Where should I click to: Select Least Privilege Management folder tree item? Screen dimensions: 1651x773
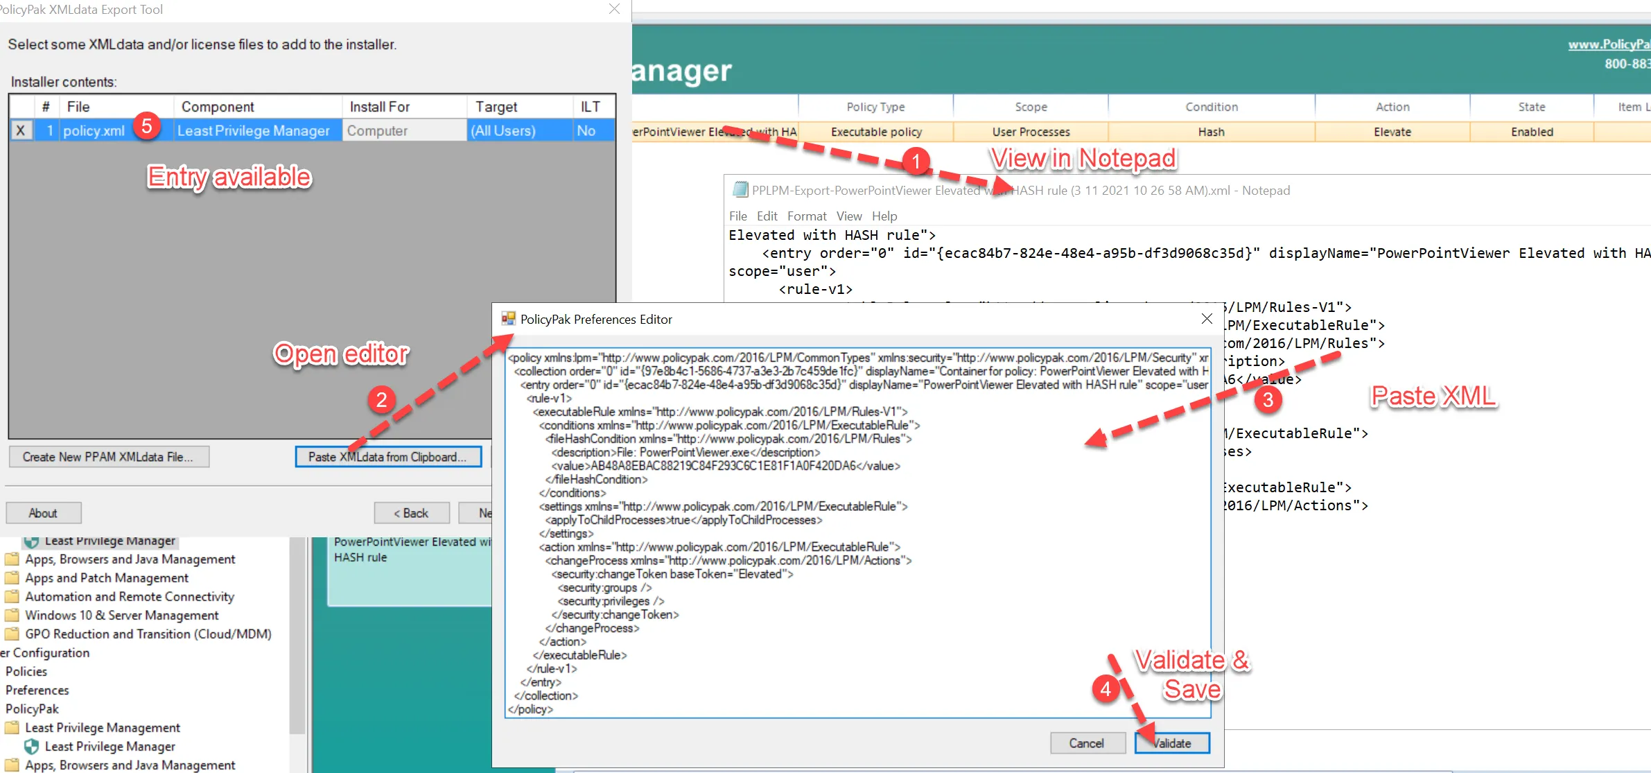click(103, 727)
